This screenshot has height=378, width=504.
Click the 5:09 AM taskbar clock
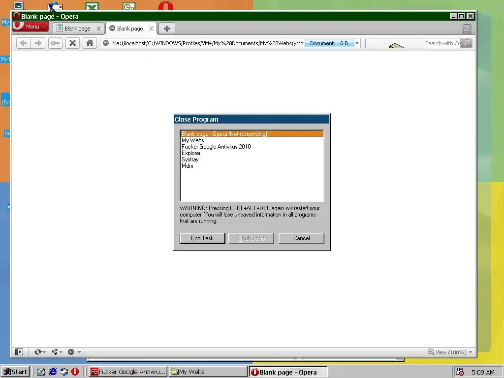483,372
